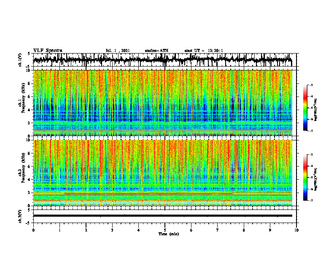Click the ch.2 colorbar "log(PSD)" label

316,179
